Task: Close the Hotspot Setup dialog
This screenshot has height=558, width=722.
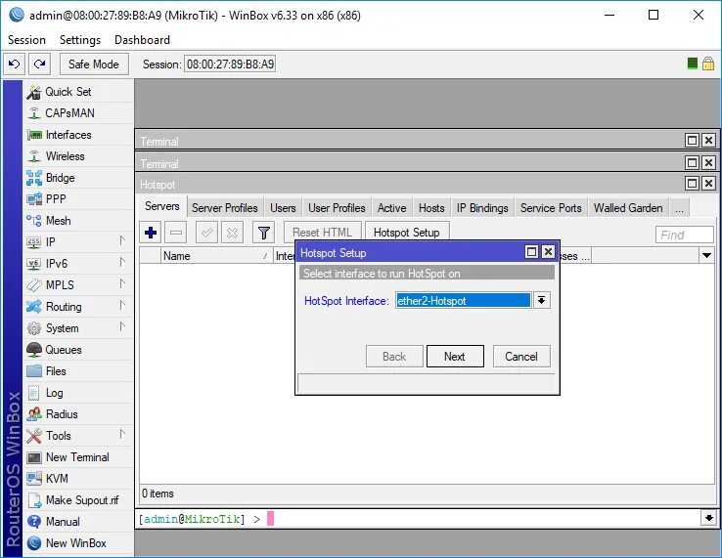Action: 548,252
